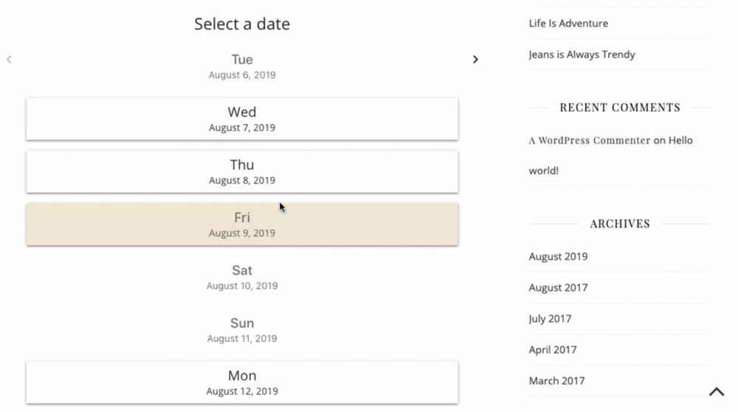
Task: Open the August 2019 archive
Action: pos(558,256)
